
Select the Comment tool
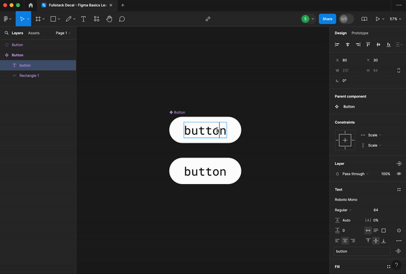pos(122,19)
